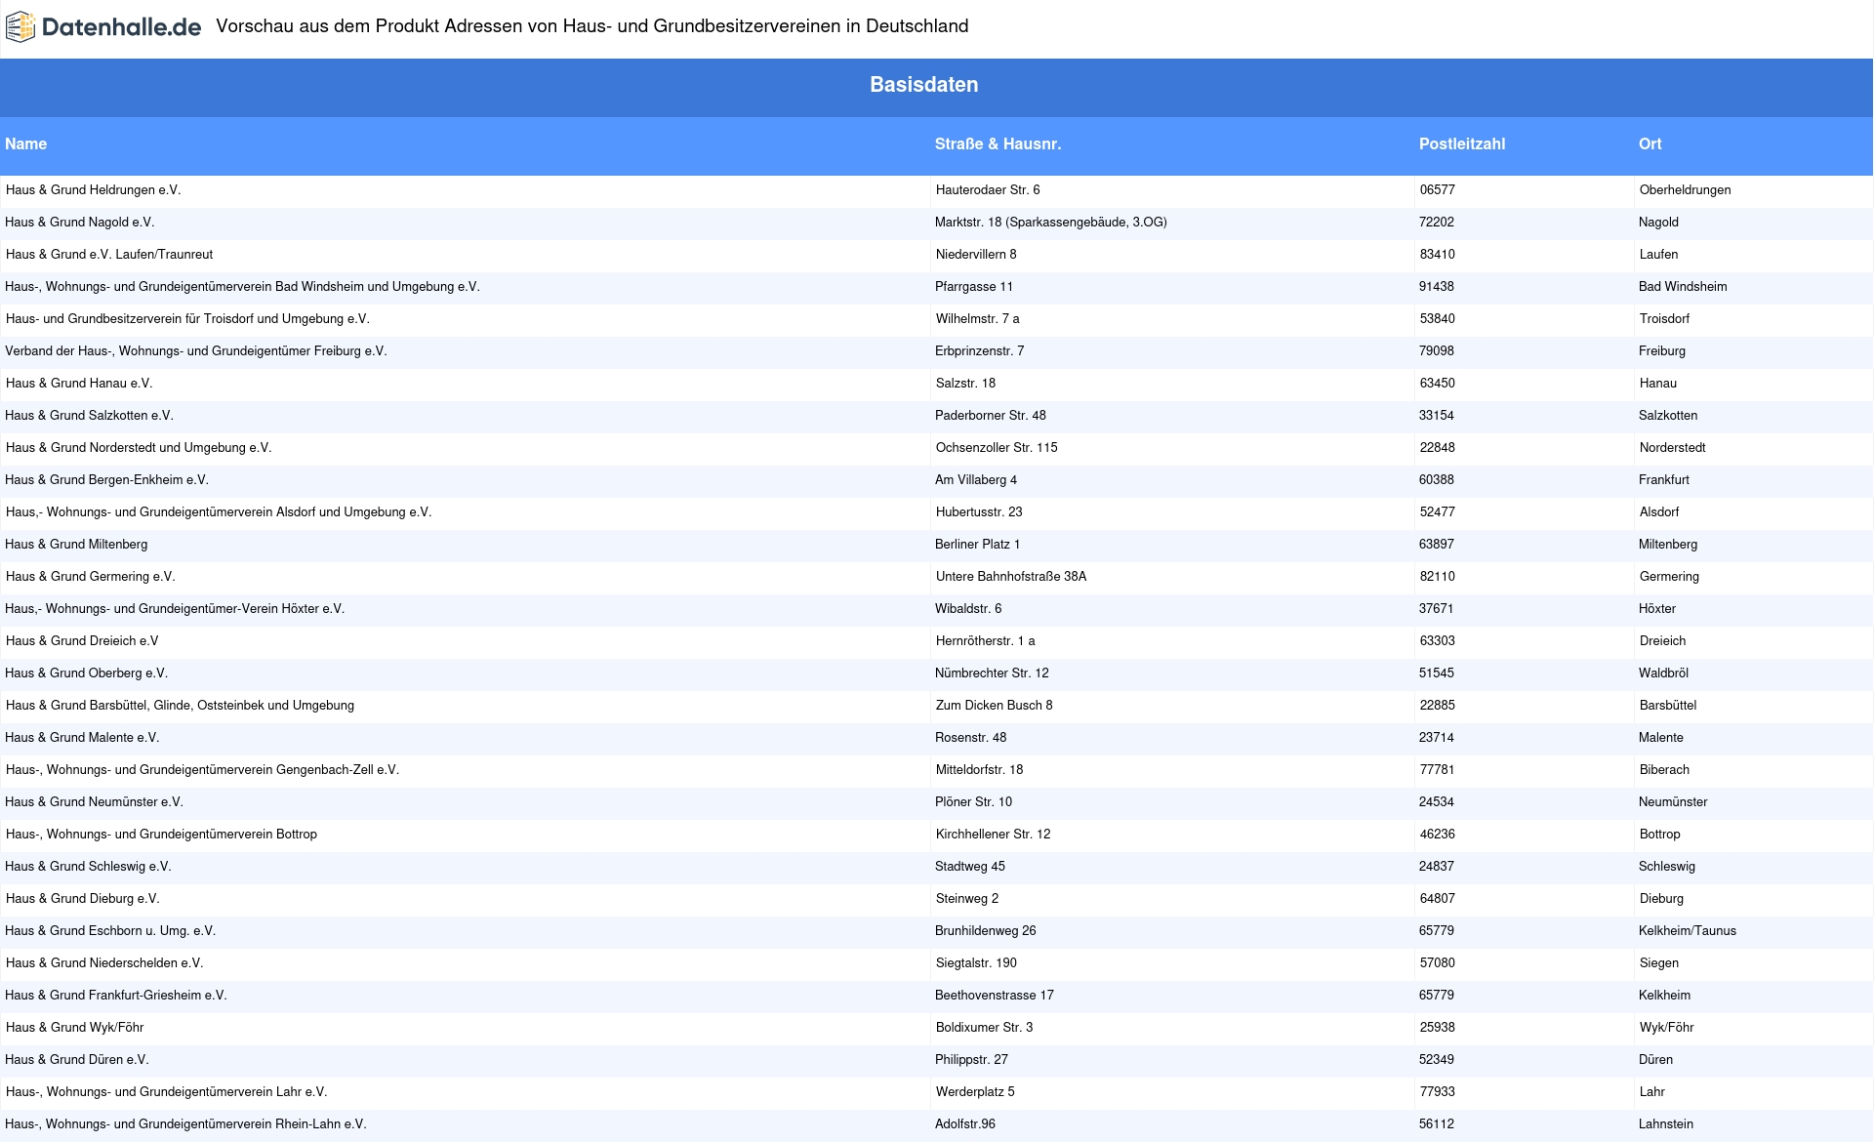Viewport: 1874px width, 1142px height.
Task: Click Haus & Grund e.V. Laufen/Traunreut
Action: click(x=109, y=255)
